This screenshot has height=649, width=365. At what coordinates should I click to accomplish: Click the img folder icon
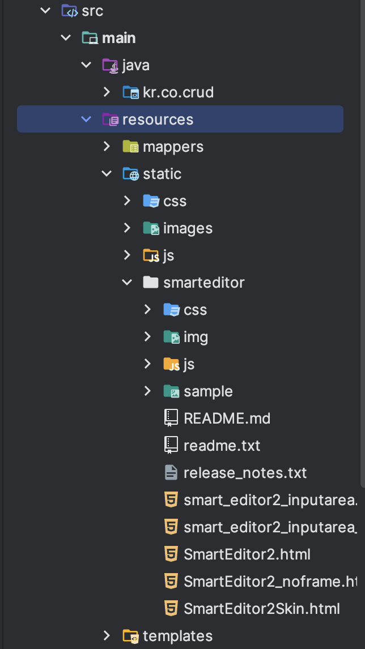[x=172, y=337]
